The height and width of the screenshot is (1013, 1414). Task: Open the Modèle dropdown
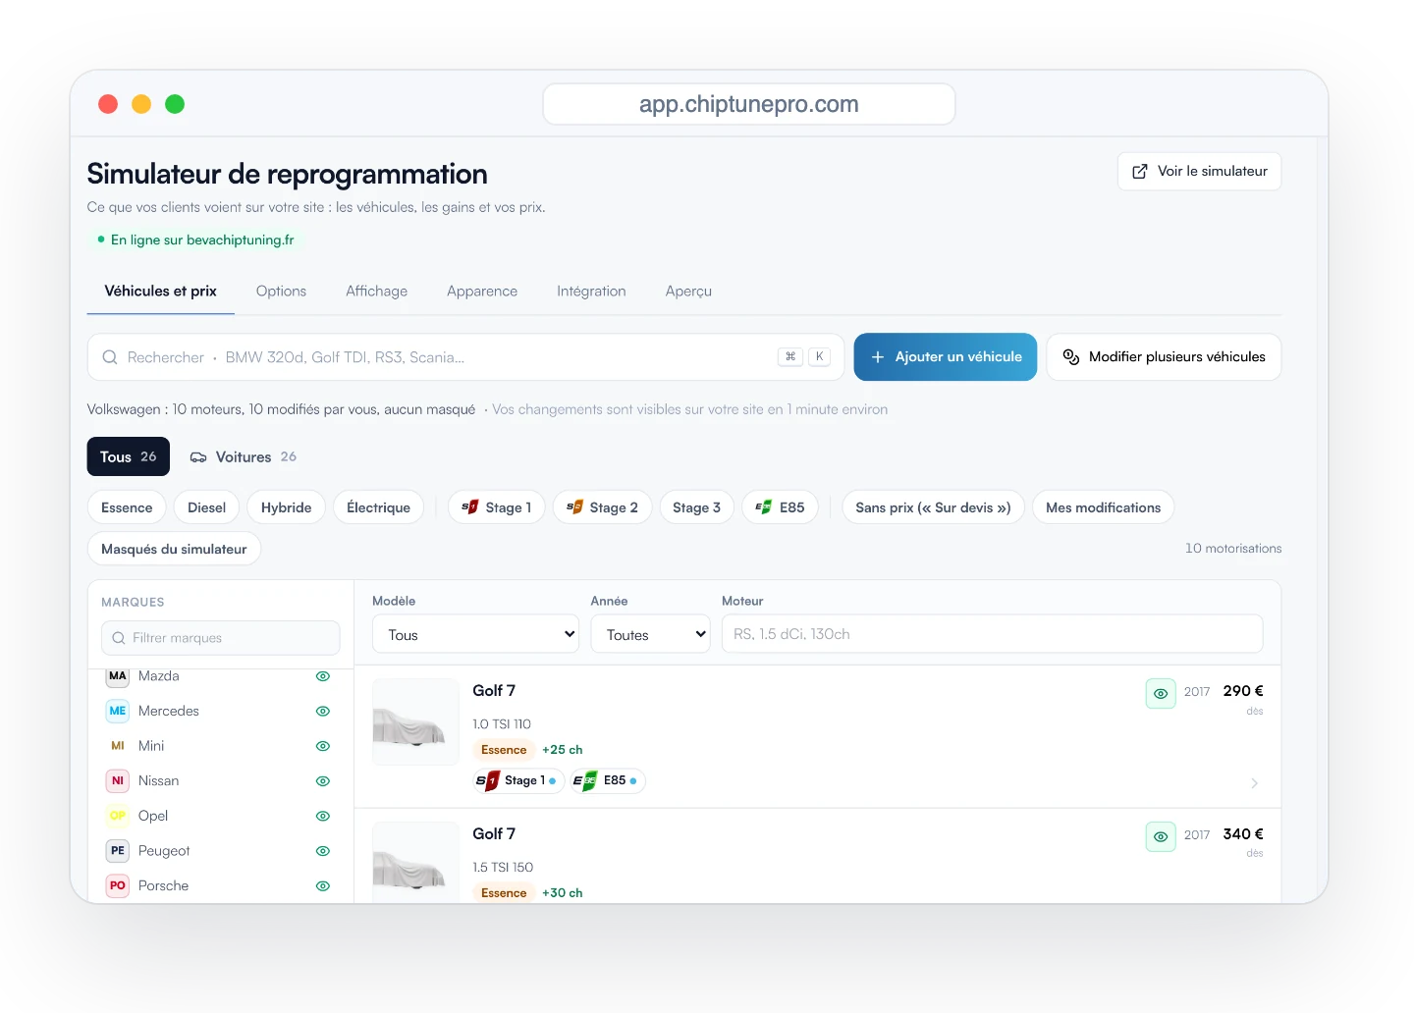(x=476, y=634)
